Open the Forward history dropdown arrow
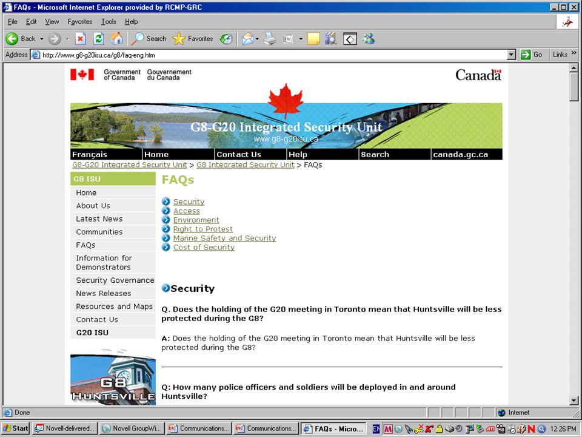This screenshot has height=437, width=582. click(x=67, y=39)
